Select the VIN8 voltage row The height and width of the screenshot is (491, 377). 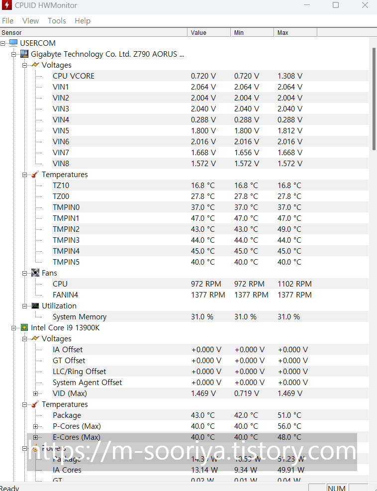pyautogui.click(x=210, y=164)
